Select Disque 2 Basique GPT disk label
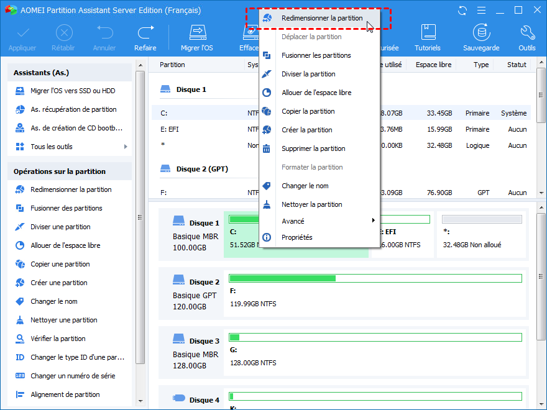The image size is (547, 410). pyautogui.click(x=196, y=294)
